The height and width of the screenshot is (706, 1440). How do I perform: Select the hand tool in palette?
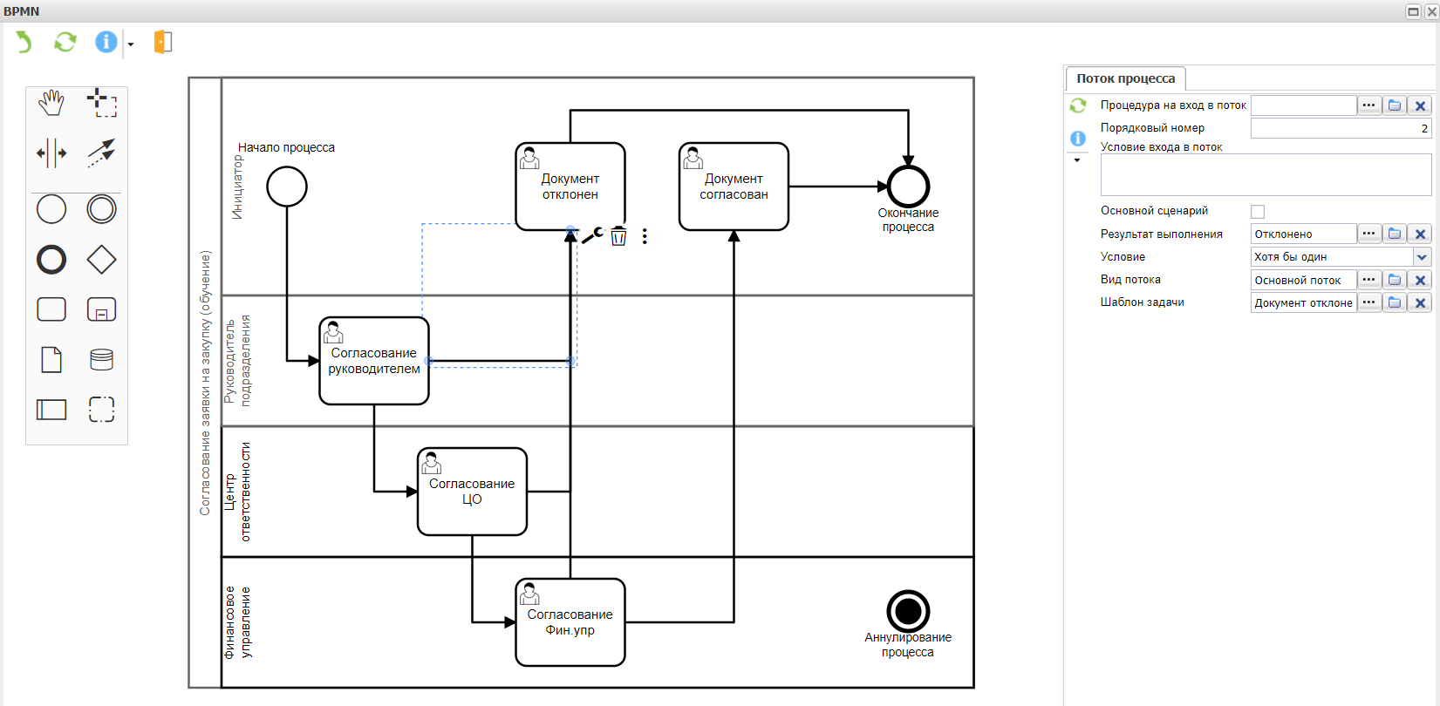[51, 103]
